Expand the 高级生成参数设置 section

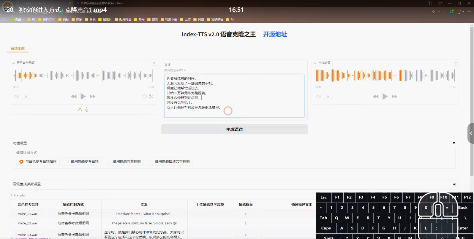point(454,184)
